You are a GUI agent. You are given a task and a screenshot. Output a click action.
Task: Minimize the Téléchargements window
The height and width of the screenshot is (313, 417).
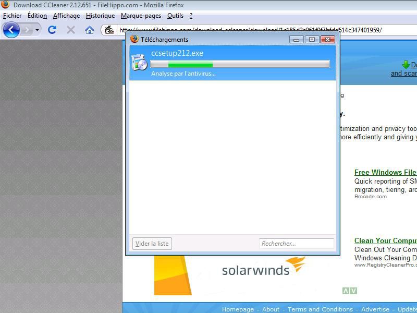click(x=296, y=40)
